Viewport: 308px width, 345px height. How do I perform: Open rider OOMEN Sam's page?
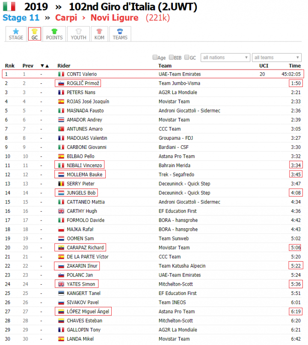tap(80, 239)
